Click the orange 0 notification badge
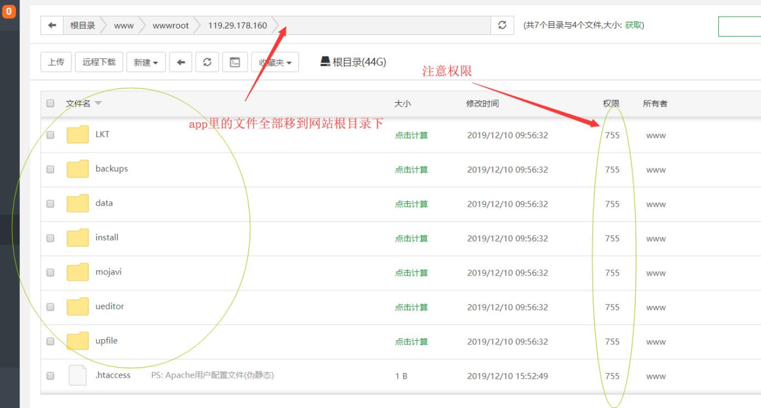761x408 pixels. point(9,11)
